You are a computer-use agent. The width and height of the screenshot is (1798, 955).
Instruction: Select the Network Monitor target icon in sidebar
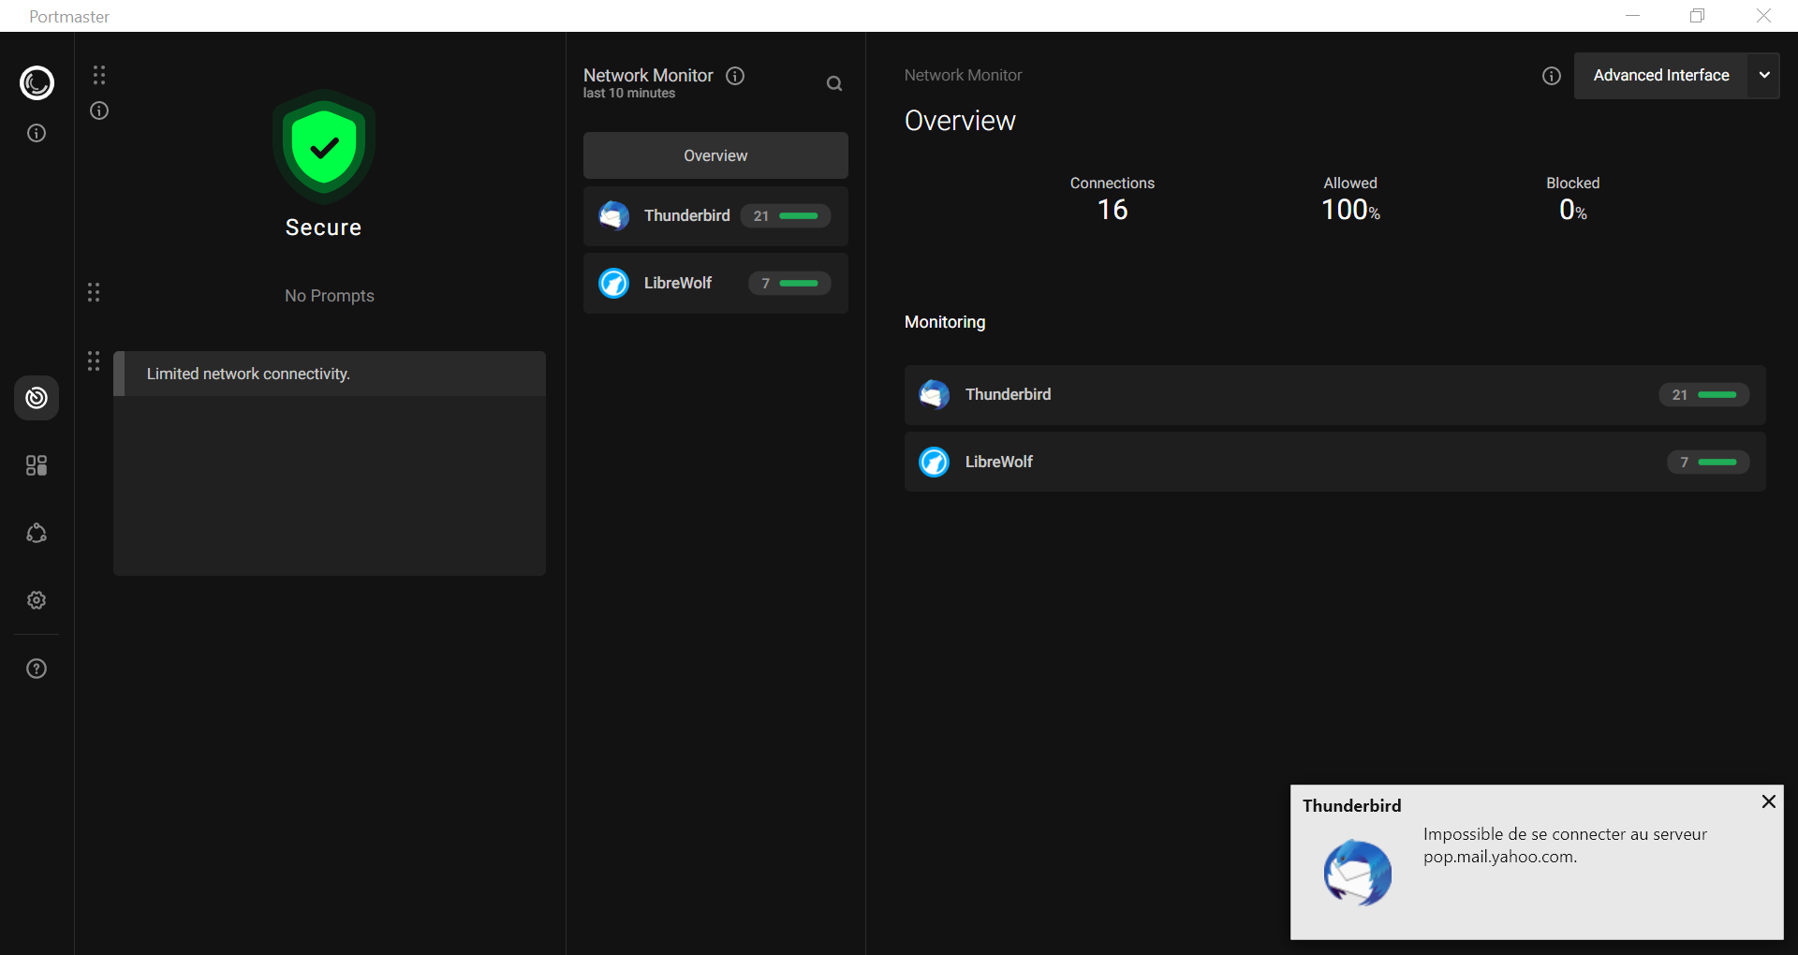point(37,398)
